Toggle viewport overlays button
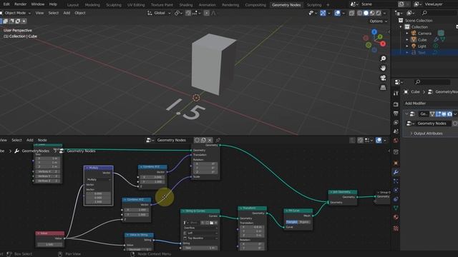The width and height of the screenshot is (458, 257). [x=337, y=13]
